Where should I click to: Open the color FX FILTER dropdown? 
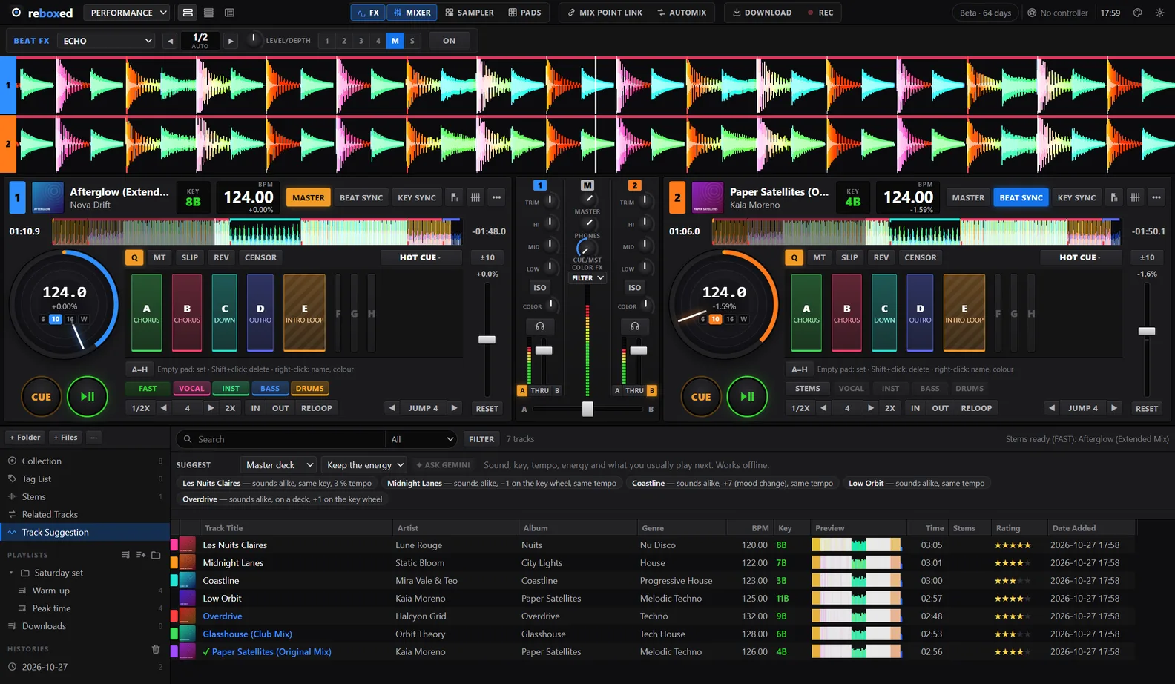coord(587,278)
